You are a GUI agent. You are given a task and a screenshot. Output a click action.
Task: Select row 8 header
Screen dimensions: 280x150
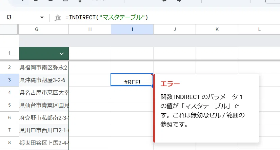pos(9,143)
